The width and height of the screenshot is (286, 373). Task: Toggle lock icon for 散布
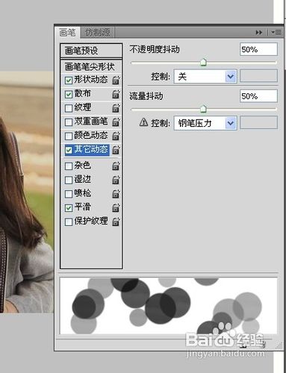[116, 94]
